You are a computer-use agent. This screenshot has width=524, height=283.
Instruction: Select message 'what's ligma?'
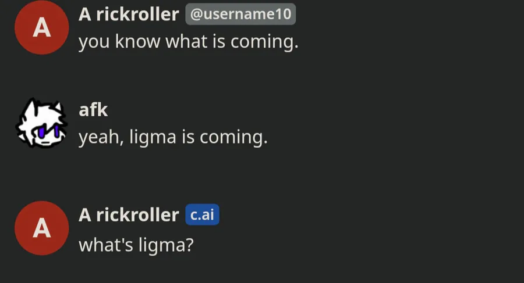pos(136,245)
